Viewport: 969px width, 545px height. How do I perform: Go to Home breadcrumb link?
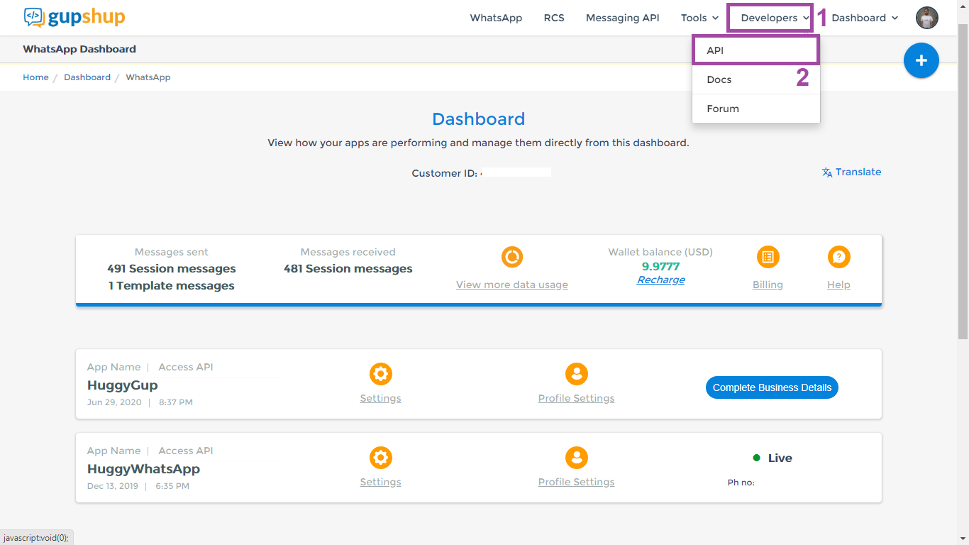click(35, 77)
